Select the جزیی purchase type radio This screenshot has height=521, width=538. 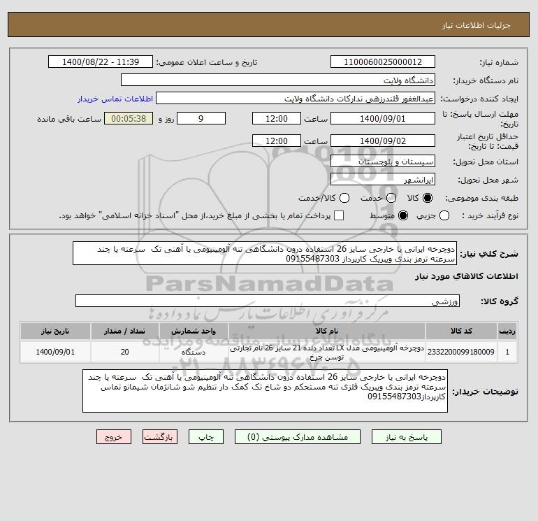coord(444,215)
